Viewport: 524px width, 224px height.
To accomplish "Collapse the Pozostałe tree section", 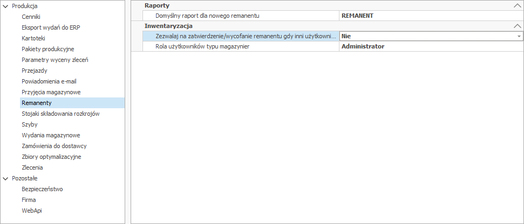I will pyautogui.click(x=6, y=178).
